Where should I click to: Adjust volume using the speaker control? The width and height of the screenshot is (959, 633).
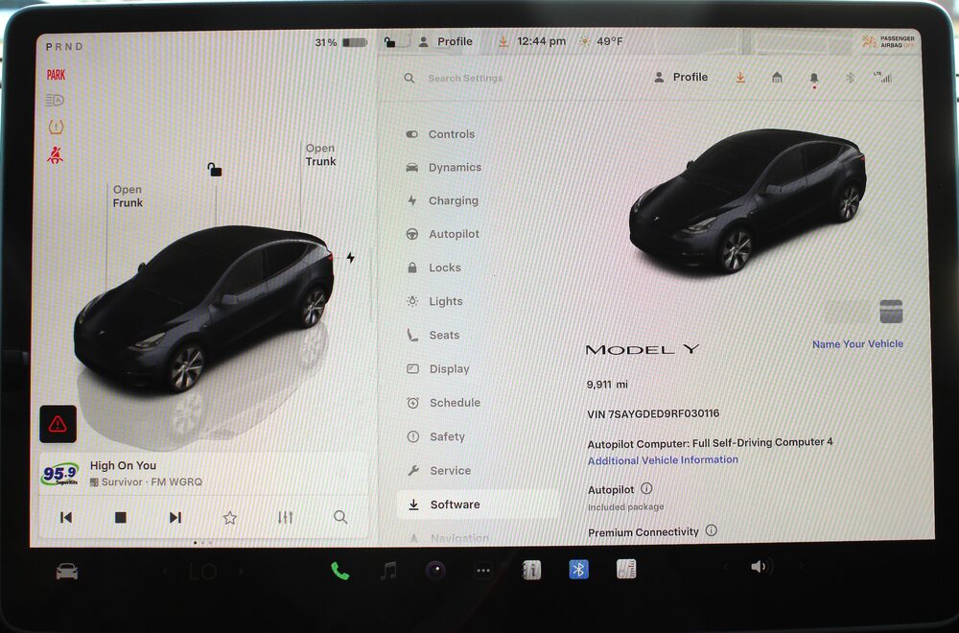[x=760, y=567]
